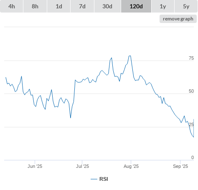This screenshot has width=198, height=190.
Task: Click the 75 value axis label
Action: point(191,58)
